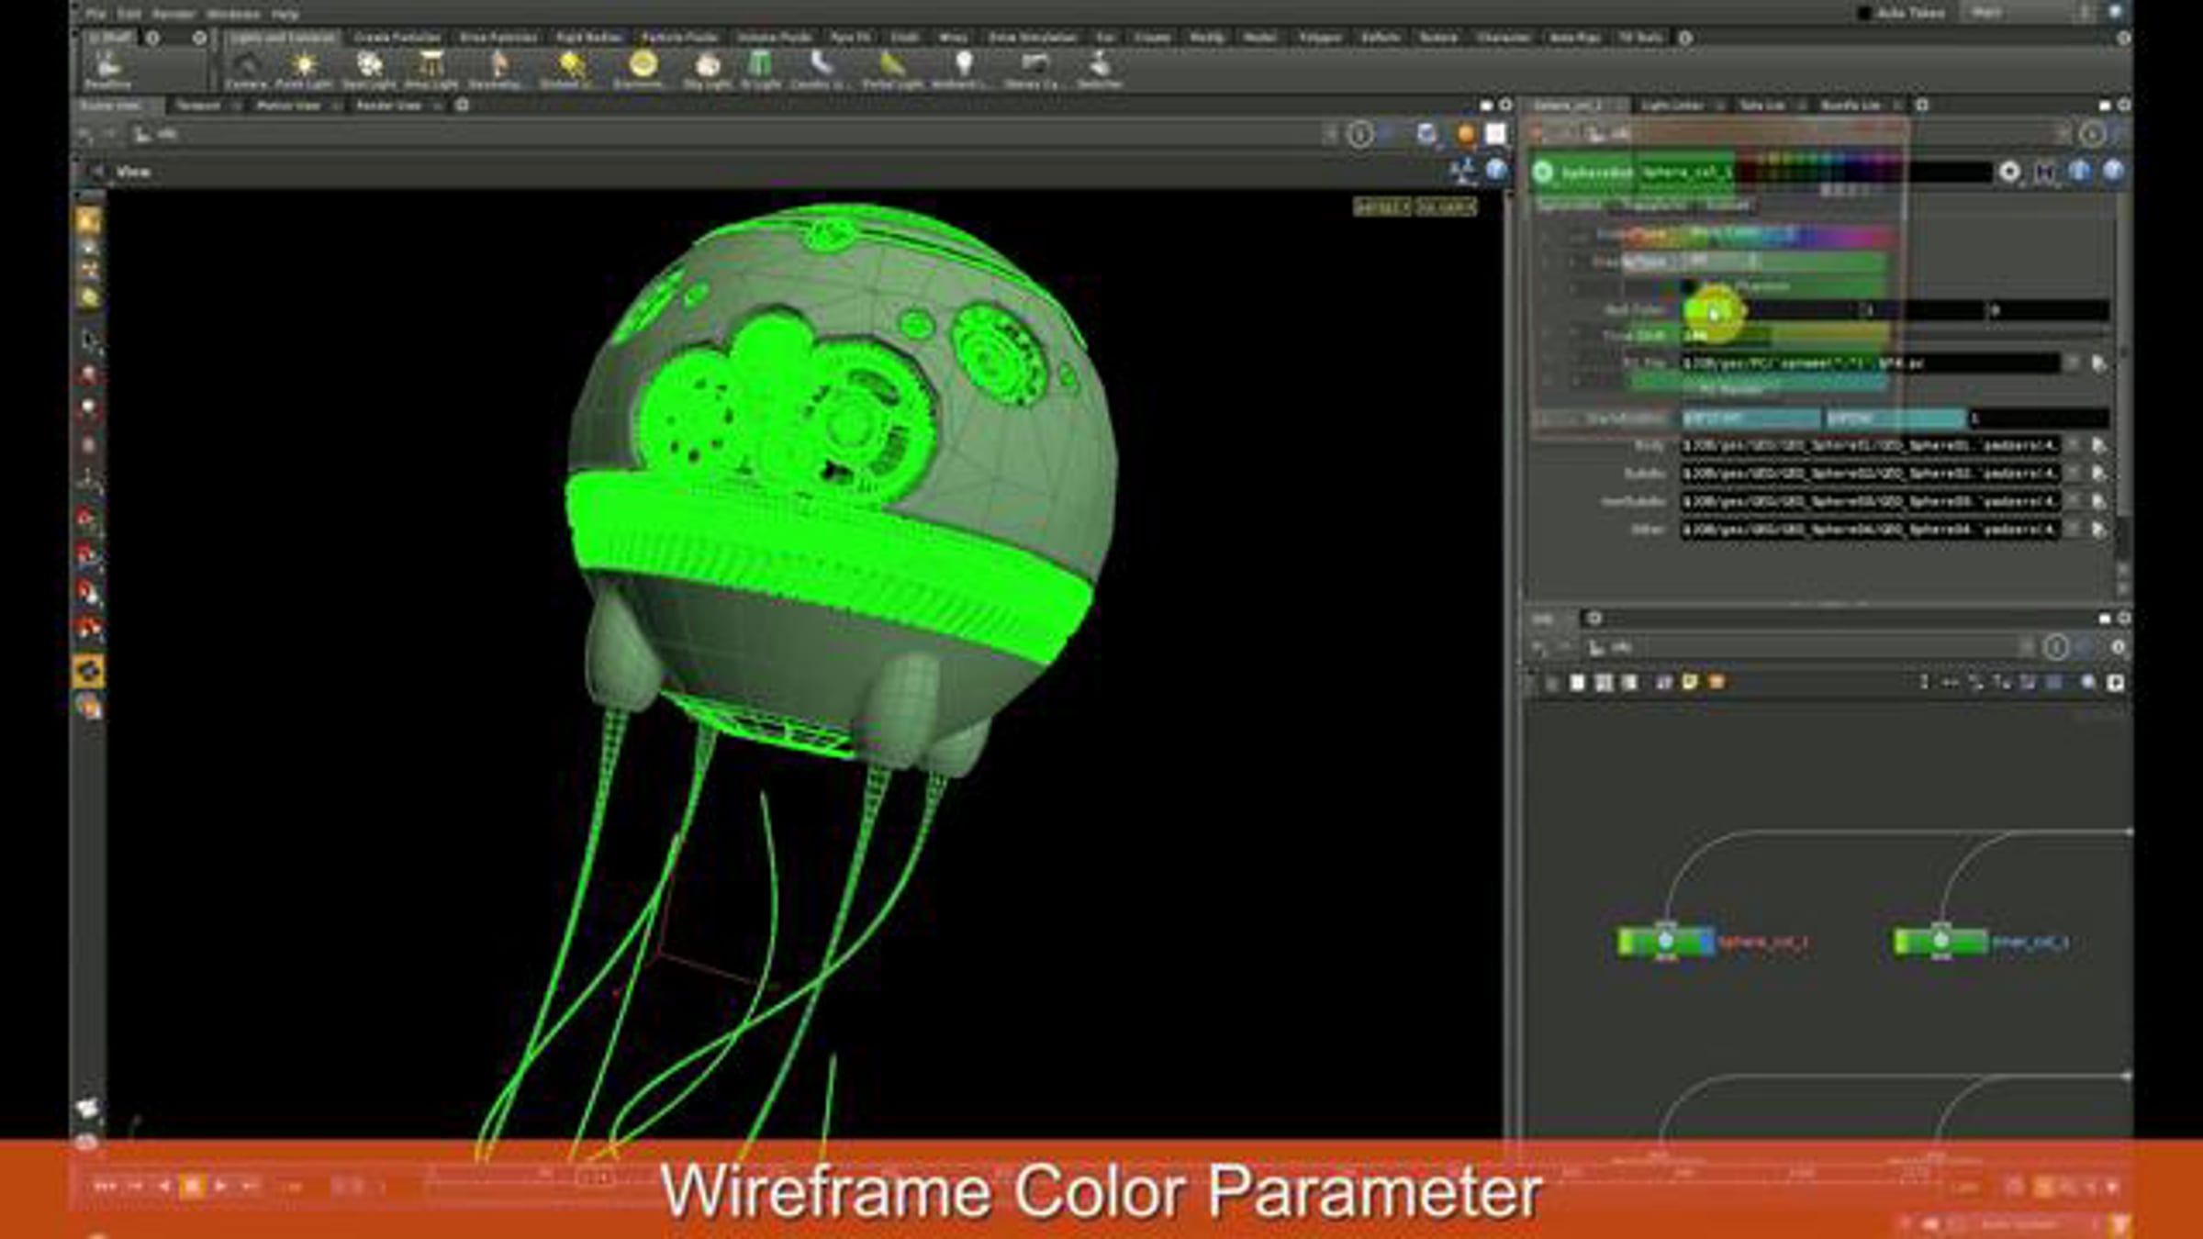
Task: Add a Portal Light from the shelf
Action: (892, 70)
